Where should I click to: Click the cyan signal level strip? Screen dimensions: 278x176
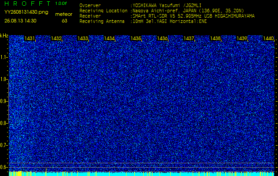pyautogui.click(x=142, y=174)
